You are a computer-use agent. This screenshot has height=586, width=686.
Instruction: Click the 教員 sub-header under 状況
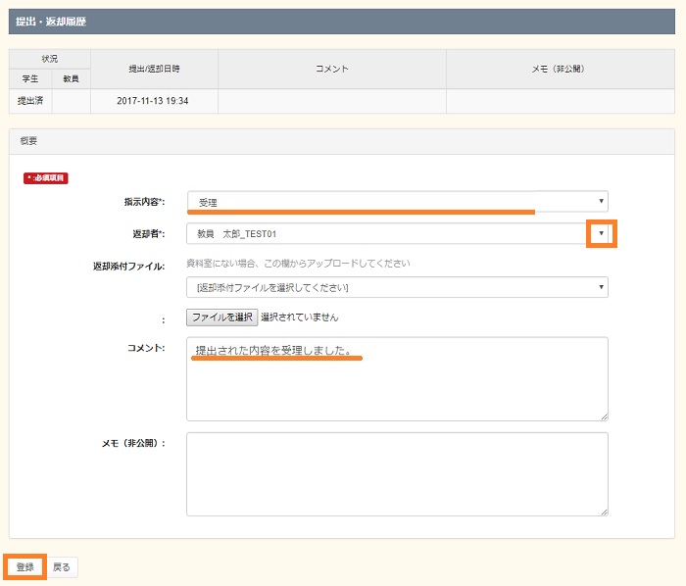pos(71,77)
